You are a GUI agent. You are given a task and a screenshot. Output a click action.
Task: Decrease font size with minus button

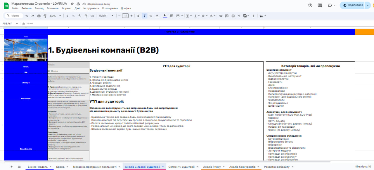pos(119,16)
